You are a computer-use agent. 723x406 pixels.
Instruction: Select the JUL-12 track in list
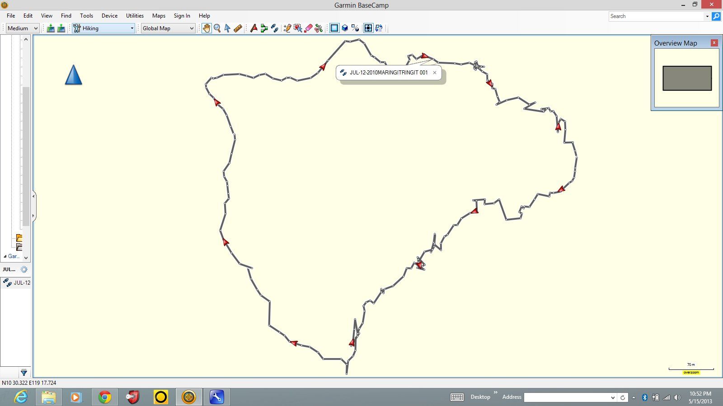[21, 283]
